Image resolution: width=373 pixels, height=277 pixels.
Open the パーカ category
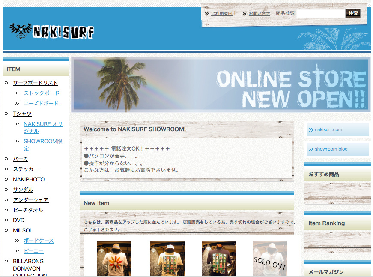pos(21,159)
